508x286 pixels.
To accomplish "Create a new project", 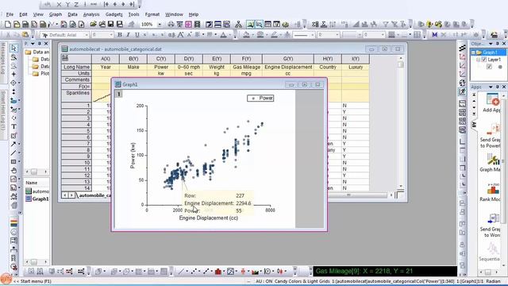I will (8, 25).
